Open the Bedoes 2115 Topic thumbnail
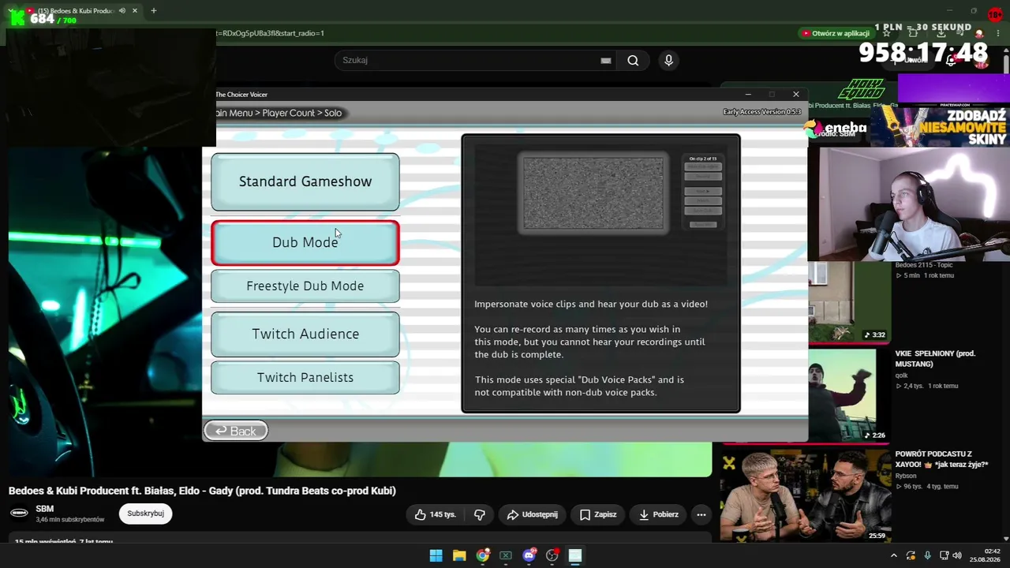Screen dimensions: 1010x568 (x=849, y=303)
